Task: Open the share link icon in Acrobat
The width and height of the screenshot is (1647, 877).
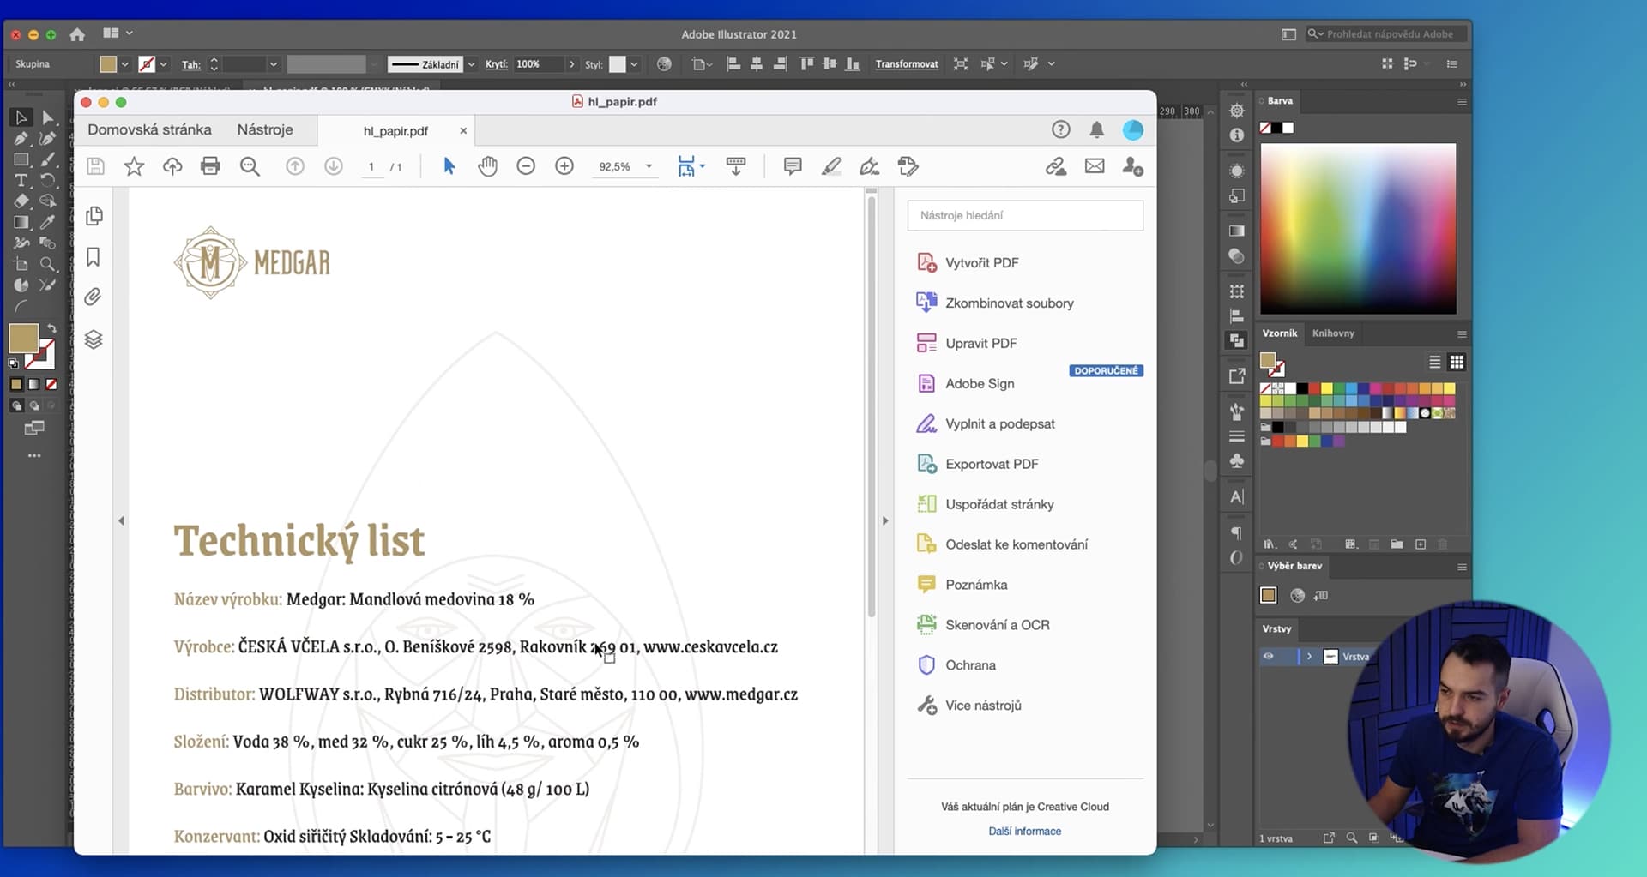Action: 1056,166
